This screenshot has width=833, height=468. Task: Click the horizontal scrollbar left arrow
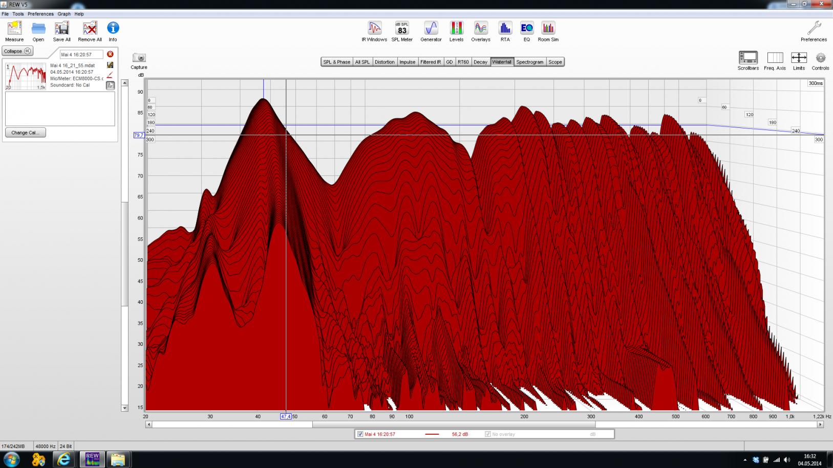[149, 425]
